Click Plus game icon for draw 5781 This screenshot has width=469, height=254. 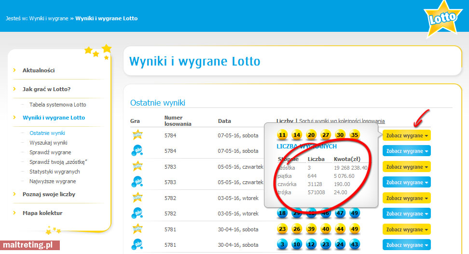137,244
